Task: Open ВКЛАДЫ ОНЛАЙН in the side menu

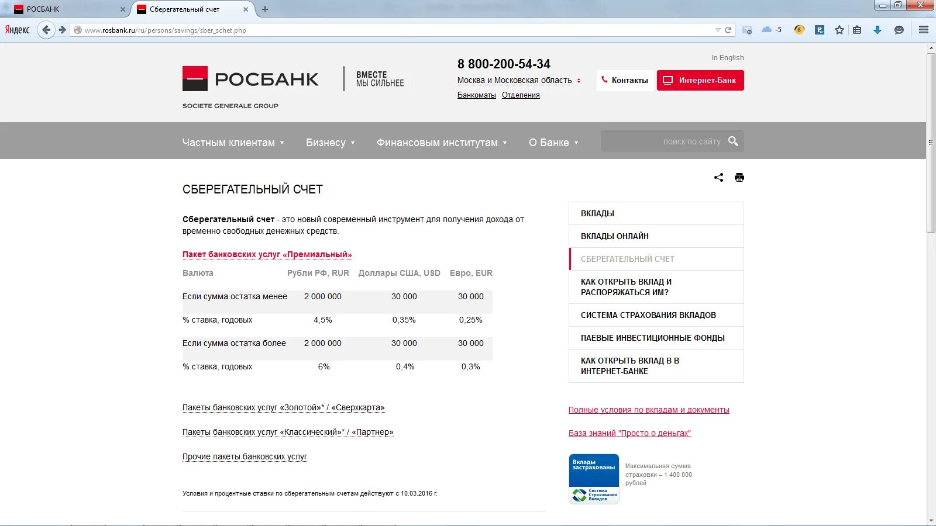Action: (x=656, y=236)
